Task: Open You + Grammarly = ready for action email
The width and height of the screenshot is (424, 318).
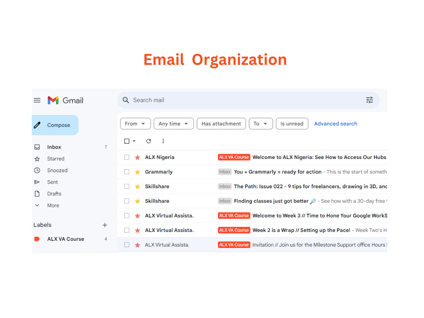Action: pyautogui.click(x=278, y=172)
